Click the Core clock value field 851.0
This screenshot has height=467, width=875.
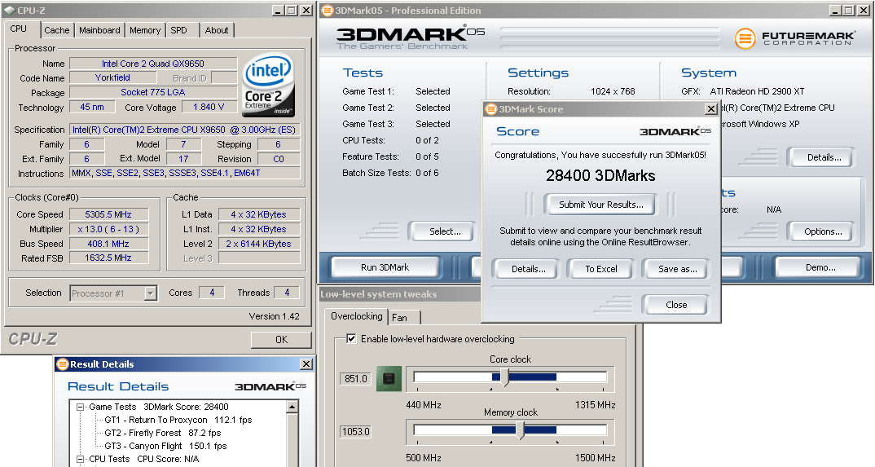[x=355, y=379]
